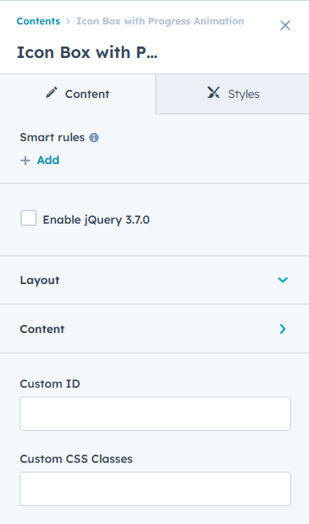Switch to the Styles tab
This screenshot has height=524, width=309.
[x=233, y=94]
